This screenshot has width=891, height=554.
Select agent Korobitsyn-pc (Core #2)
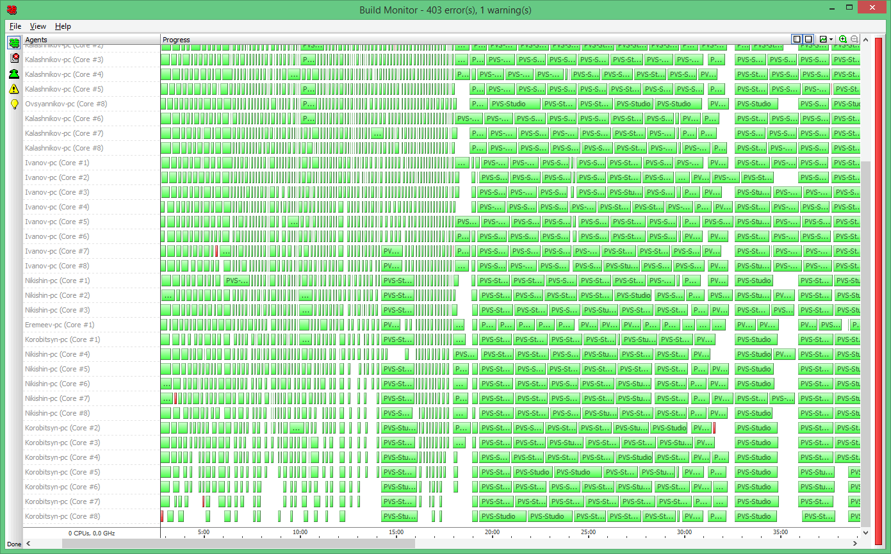click(x=63, y=428)
